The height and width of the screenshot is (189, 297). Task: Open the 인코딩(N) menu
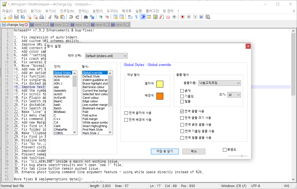pos(67,11)
